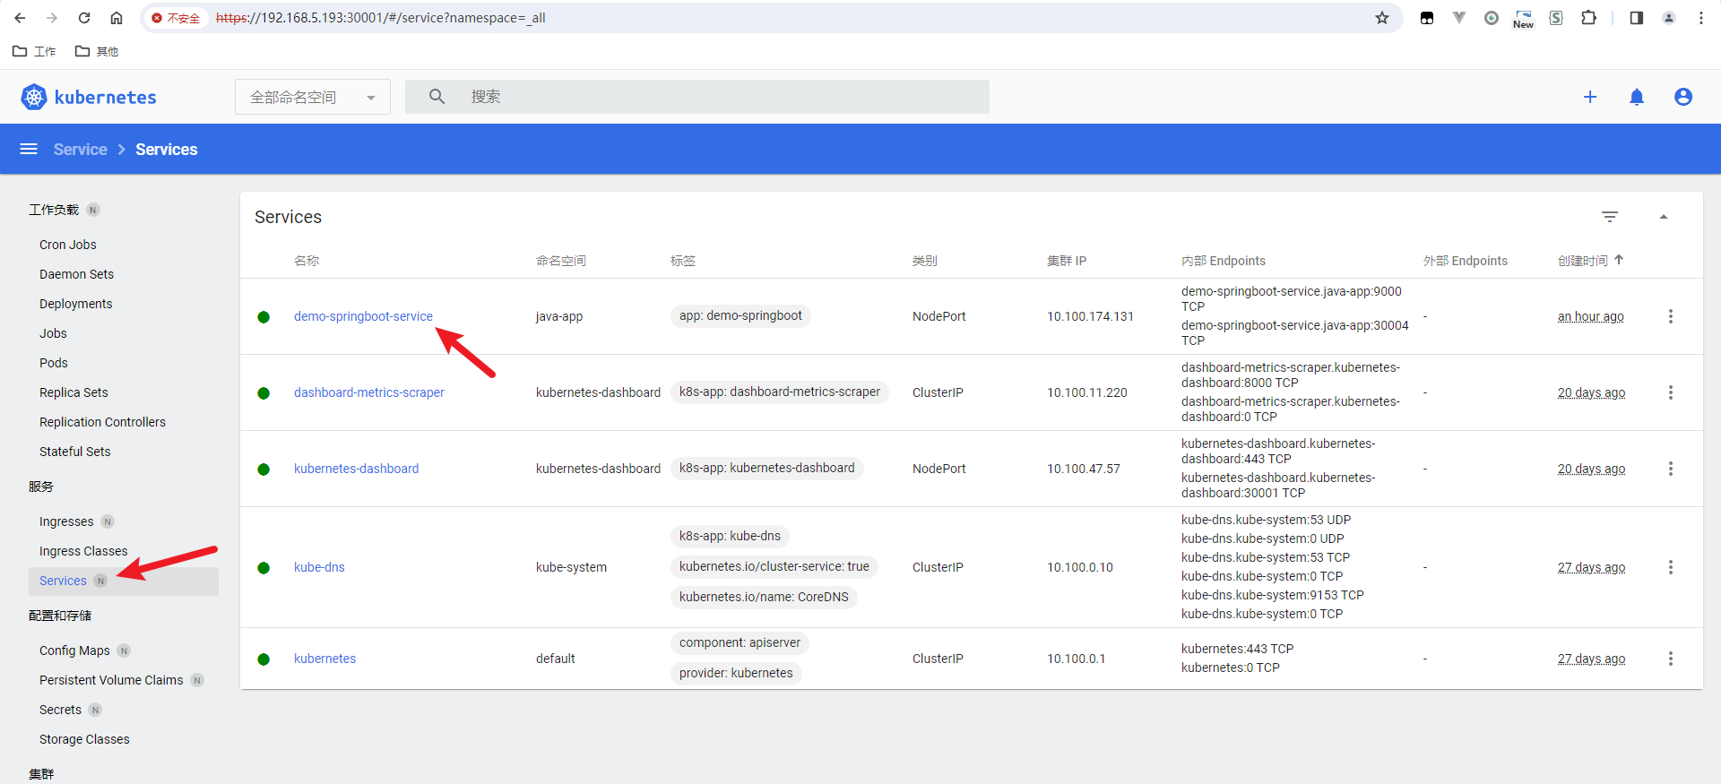Open actions menu for kubernetes service row
Screen dimensions: 1721x784
tap(1671, 659)
